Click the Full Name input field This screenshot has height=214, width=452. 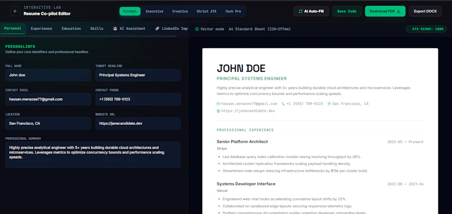point(48,75)
